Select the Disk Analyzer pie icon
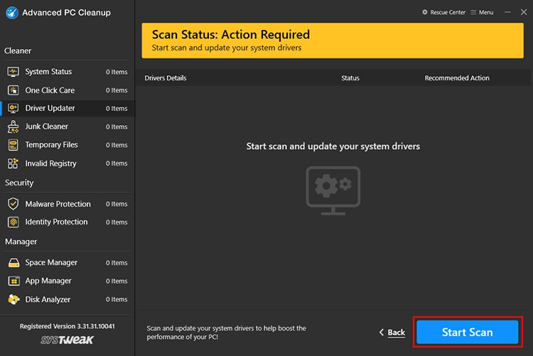The width and height of the screenshot is (533, 356). pos(13,299)
